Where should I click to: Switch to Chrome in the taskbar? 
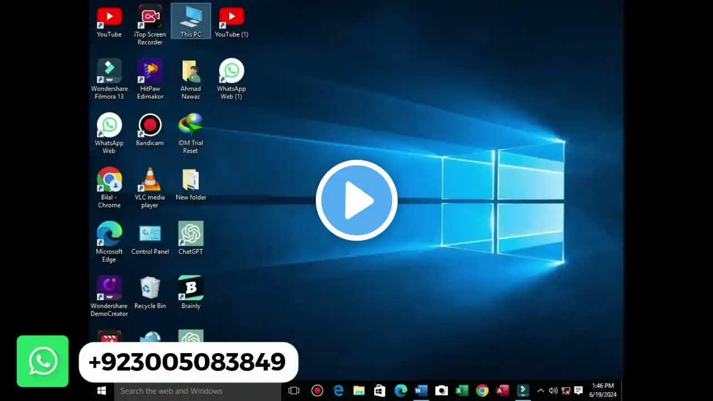point(482,391)
